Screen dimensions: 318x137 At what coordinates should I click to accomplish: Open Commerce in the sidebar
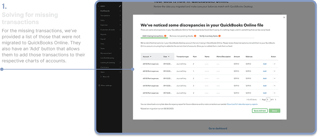(105, 67)
